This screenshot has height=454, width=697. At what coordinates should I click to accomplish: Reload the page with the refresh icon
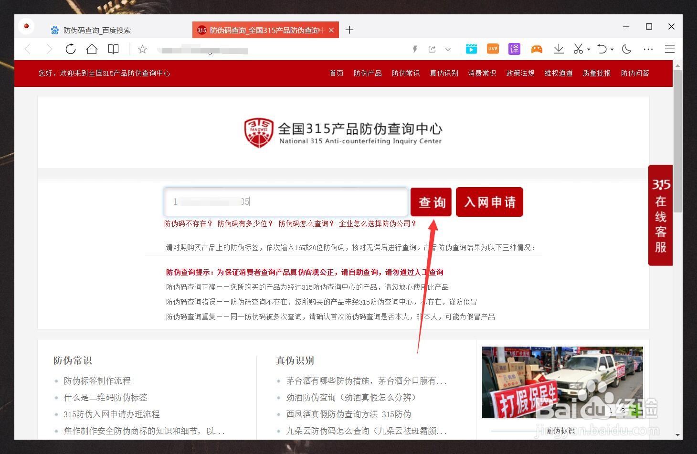71,49
